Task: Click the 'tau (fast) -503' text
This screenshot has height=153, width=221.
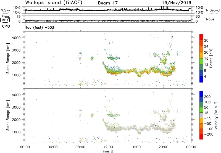Action: pyautogui.click(x=40, y=27)
